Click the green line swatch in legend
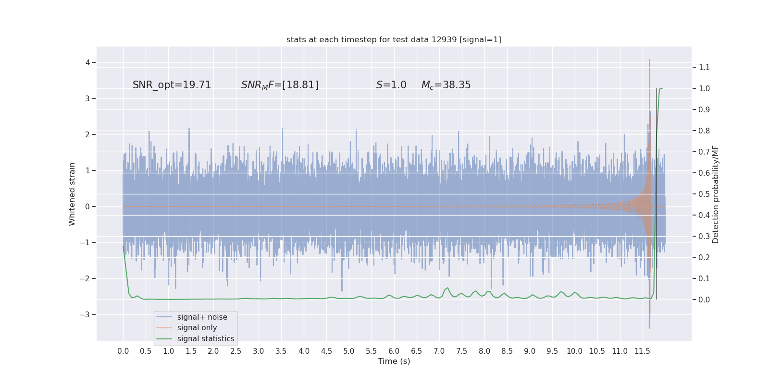Image resolution: width=769 pixels, height=384 pixels. (164, 339)
